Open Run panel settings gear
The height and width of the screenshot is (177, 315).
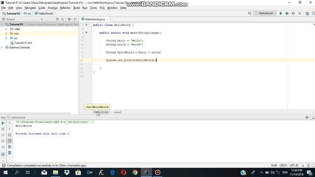click(307, 118)
